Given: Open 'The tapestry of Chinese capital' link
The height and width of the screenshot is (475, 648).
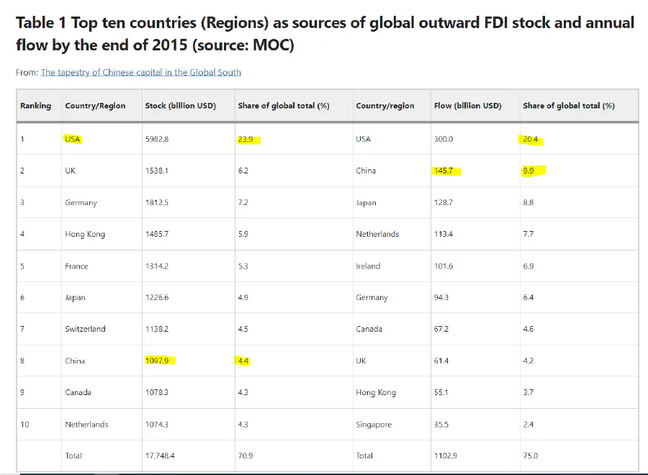Looking at the screenshot, I should click(140, 72).
